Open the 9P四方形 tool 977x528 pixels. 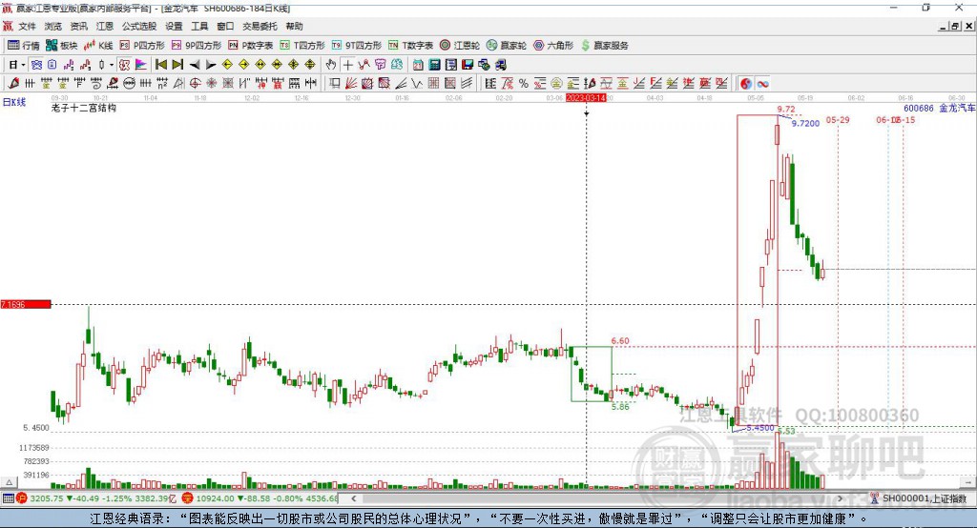pyautogui.click(x=197, y=46)
